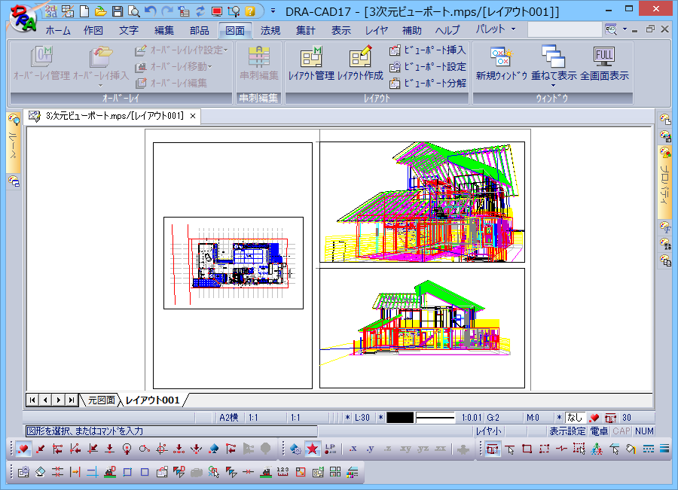Toggle the endpoint snap arrow icon
678x490 pixels.
(41, 449)
